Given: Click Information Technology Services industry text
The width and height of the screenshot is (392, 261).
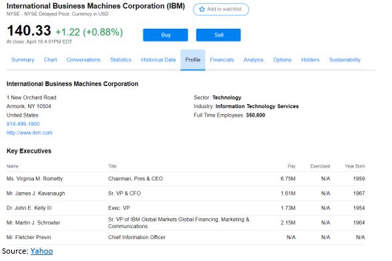Looking at the screenshot, I should (x=257, y=106).
